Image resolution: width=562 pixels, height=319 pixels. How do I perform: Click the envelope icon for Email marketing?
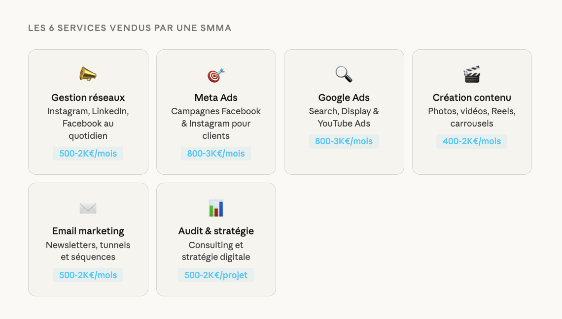click(88, 208)
